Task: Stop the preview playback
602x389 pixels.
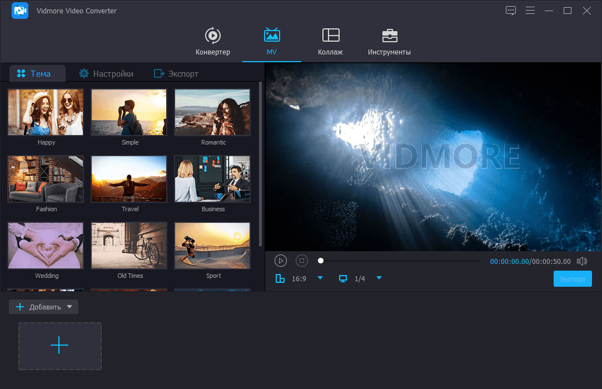Action: pos(301,261)
